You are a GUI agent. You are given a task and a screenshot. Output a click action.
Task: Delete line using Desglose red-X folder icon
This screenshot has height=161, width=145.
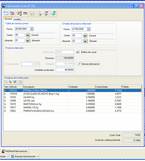coord(10,82)
